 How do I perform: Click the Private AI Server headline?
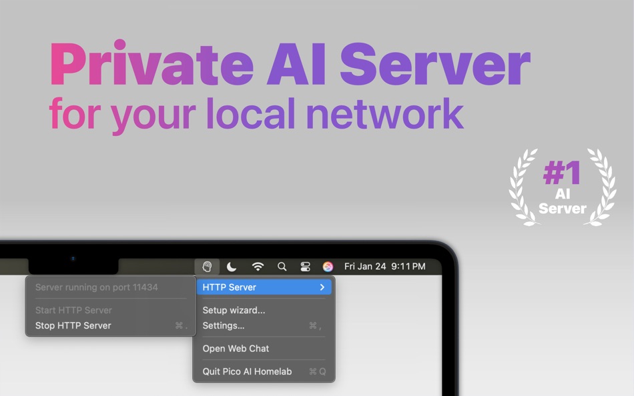pyautogui.click(x=290, y=64)
